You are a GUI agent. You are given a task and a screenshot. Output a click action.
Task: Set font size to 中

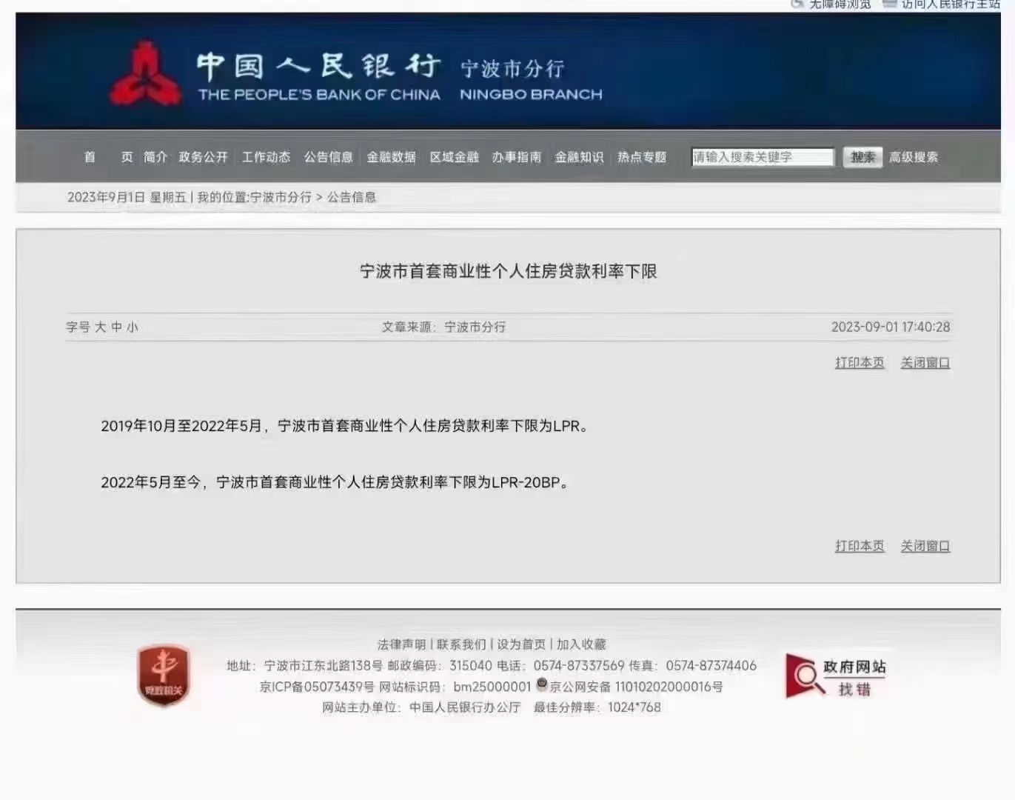(116, 327)
